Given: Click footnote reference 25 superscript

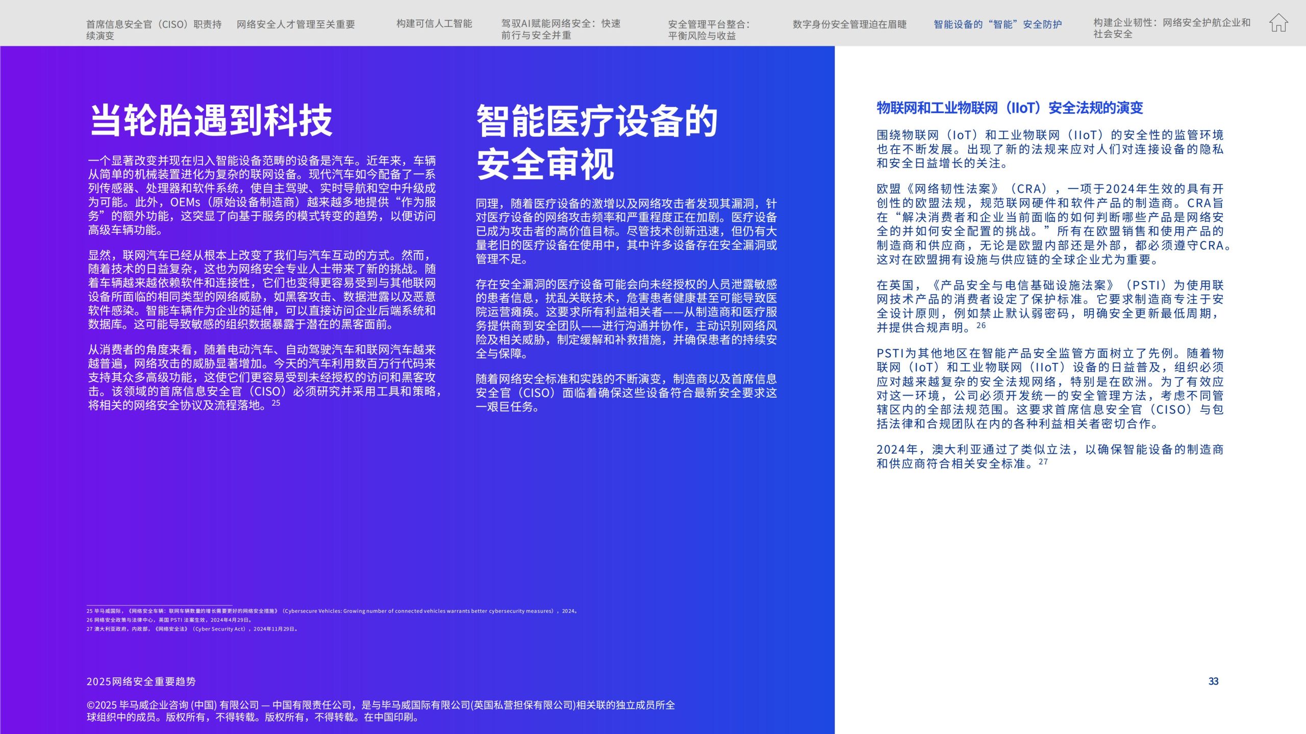Looking at the screenshot, I should point(275,403).
